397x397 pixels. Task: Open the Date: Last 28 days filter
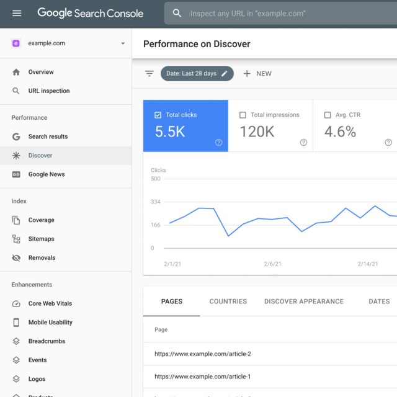191,74
